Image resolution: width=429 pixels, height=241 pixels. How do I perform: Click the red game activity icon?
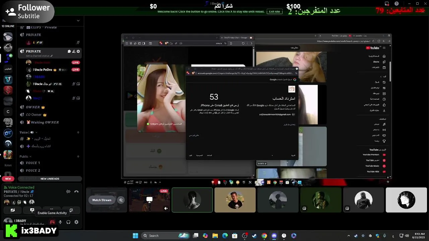(x=52, y=222)
